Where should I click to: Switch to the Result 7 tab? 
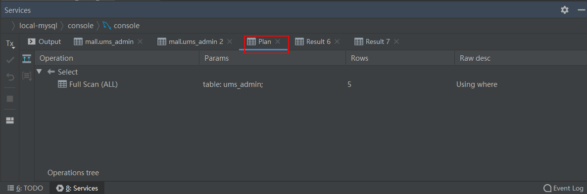372,42
